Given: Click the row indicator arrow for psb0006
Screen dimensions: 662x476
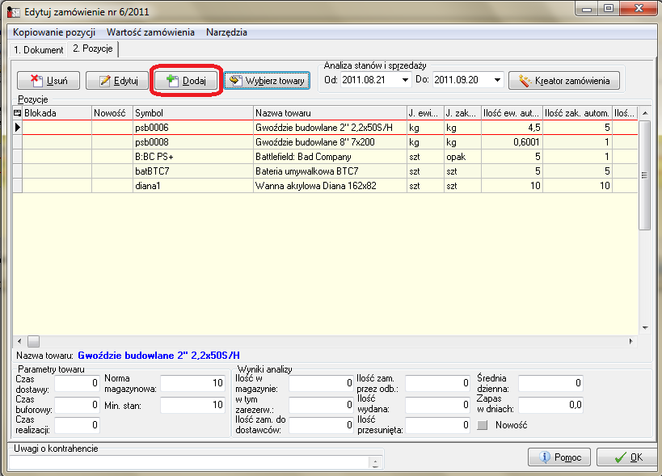Looking at the screenshot, I should click(x=17, y=127).
